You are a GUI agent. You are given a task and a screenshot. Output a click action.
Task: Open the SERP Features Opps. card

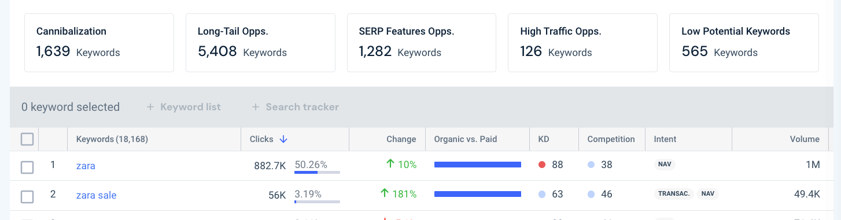pyautogui.click(x=422, y=43)
